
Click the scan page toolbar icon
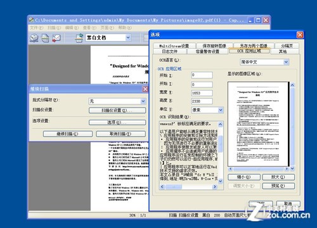[x=45, y=38]
